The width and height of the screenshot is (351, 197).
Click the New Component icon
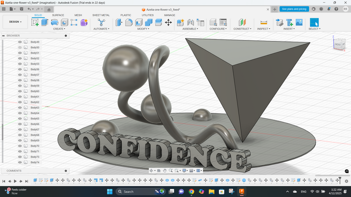[180, 22]
